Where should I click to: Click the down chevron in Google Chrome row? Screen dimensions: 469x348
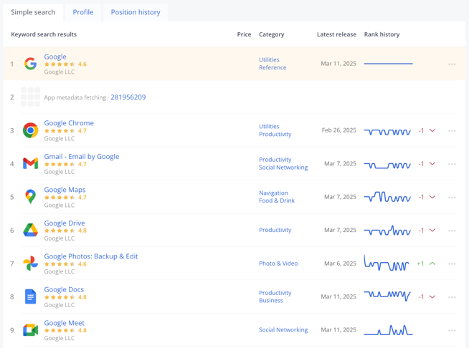432,130
